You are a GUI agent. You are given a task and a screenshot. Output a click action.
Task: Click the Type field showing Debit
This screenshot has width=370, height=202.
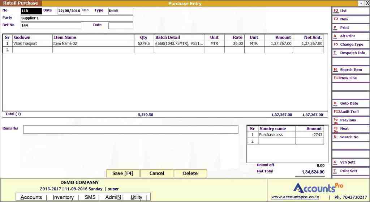tap(120, 11)
